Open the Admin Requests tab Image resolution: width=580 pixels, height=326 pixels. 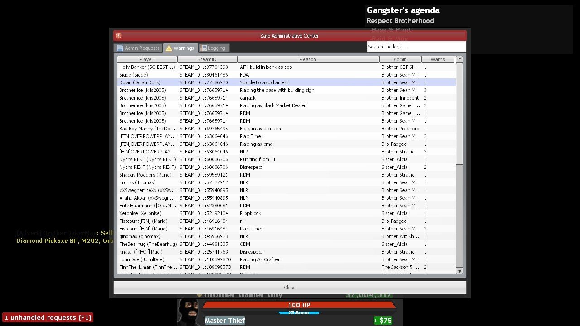click(x=138, y=48)
